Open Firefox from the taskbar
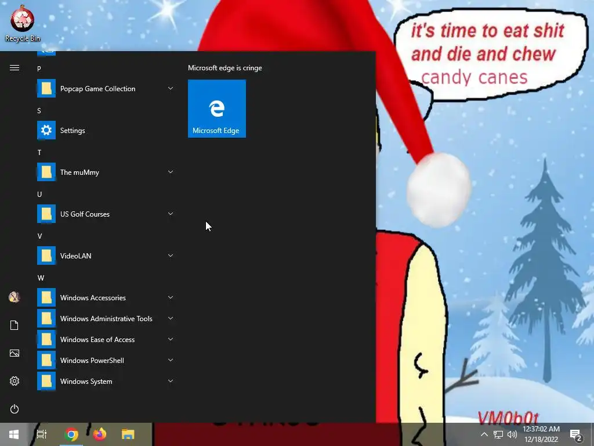This screenshot has height=446, width=594. [x=100, y=434]
